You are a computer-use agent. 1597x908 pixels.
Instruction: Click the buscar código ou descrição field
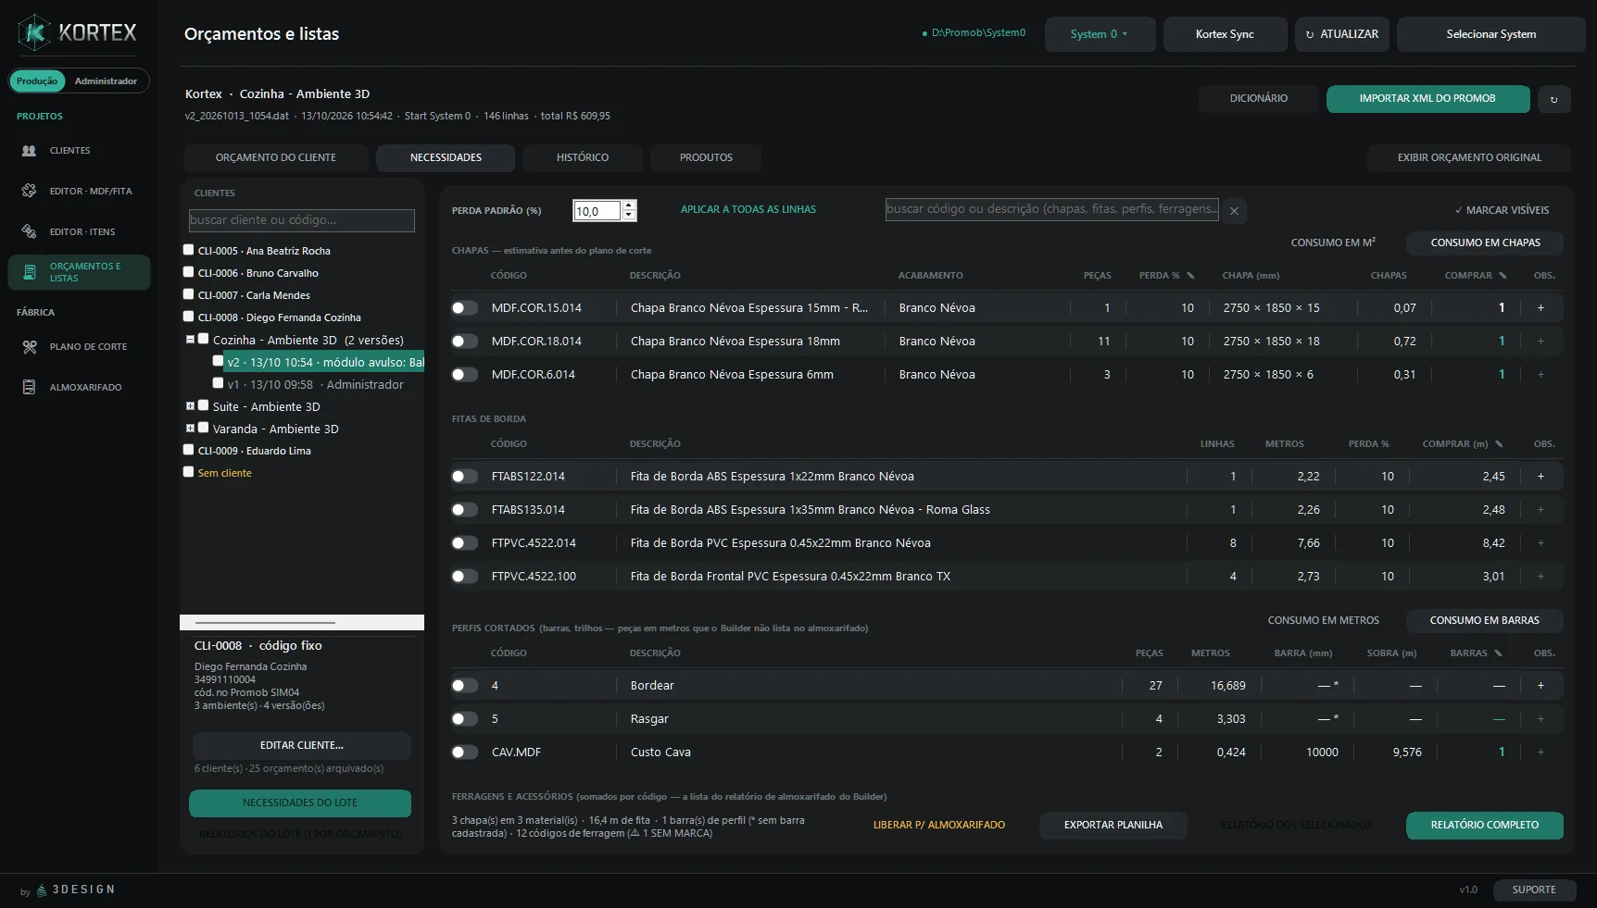(x=1051, y=209)
